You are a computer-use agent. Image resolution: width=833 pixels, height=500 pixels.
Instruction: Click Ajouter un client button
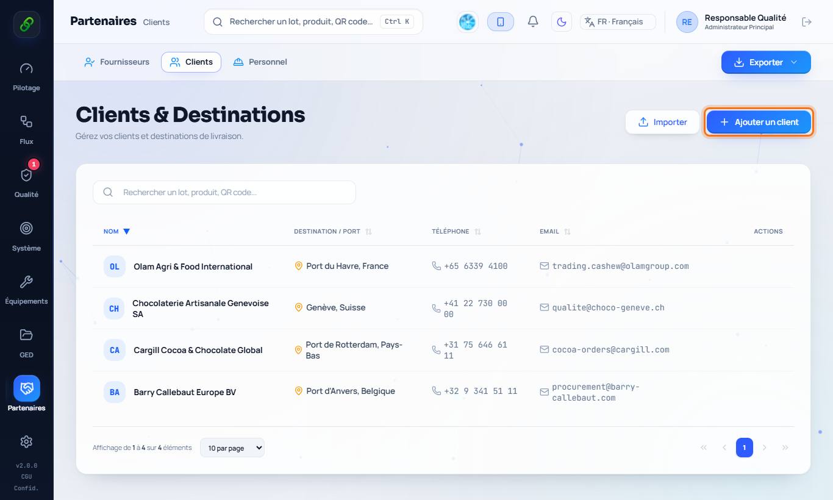pyautogui.click(x=759, y=122)
